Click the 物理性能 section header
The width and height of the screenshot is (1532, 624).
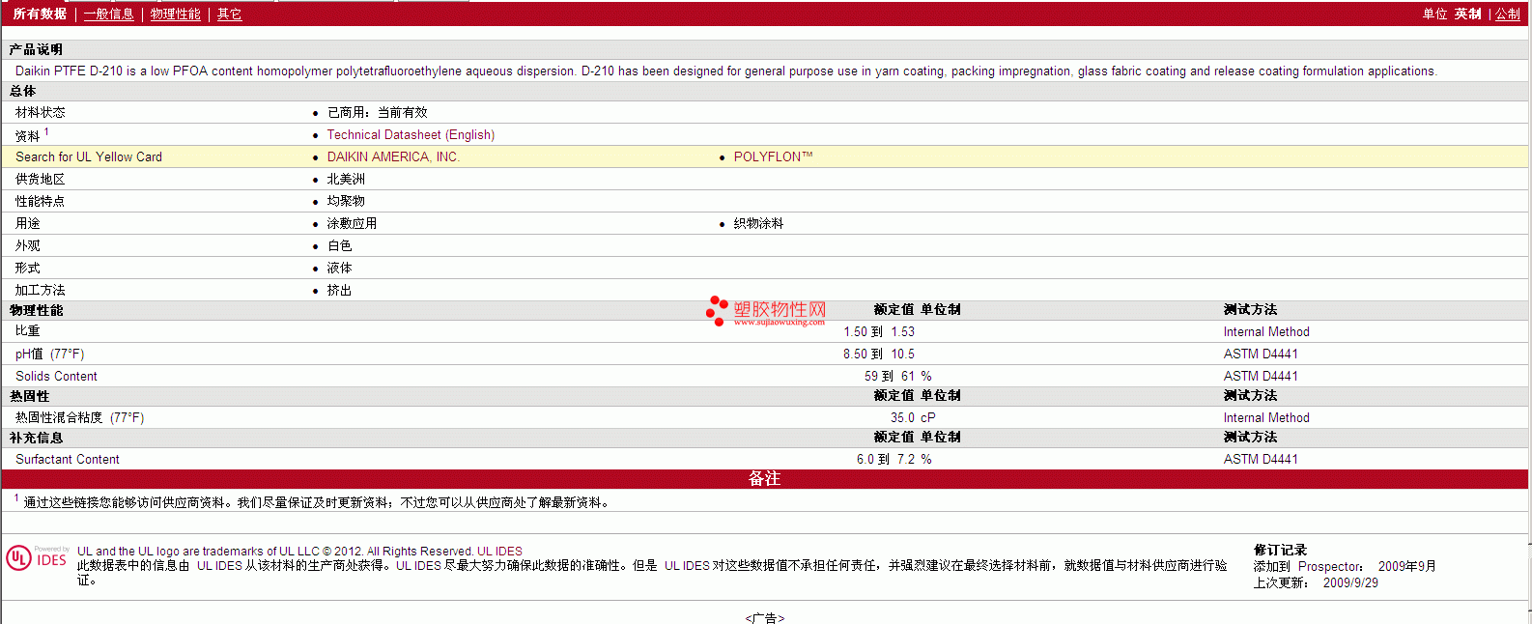pos(36,310)
